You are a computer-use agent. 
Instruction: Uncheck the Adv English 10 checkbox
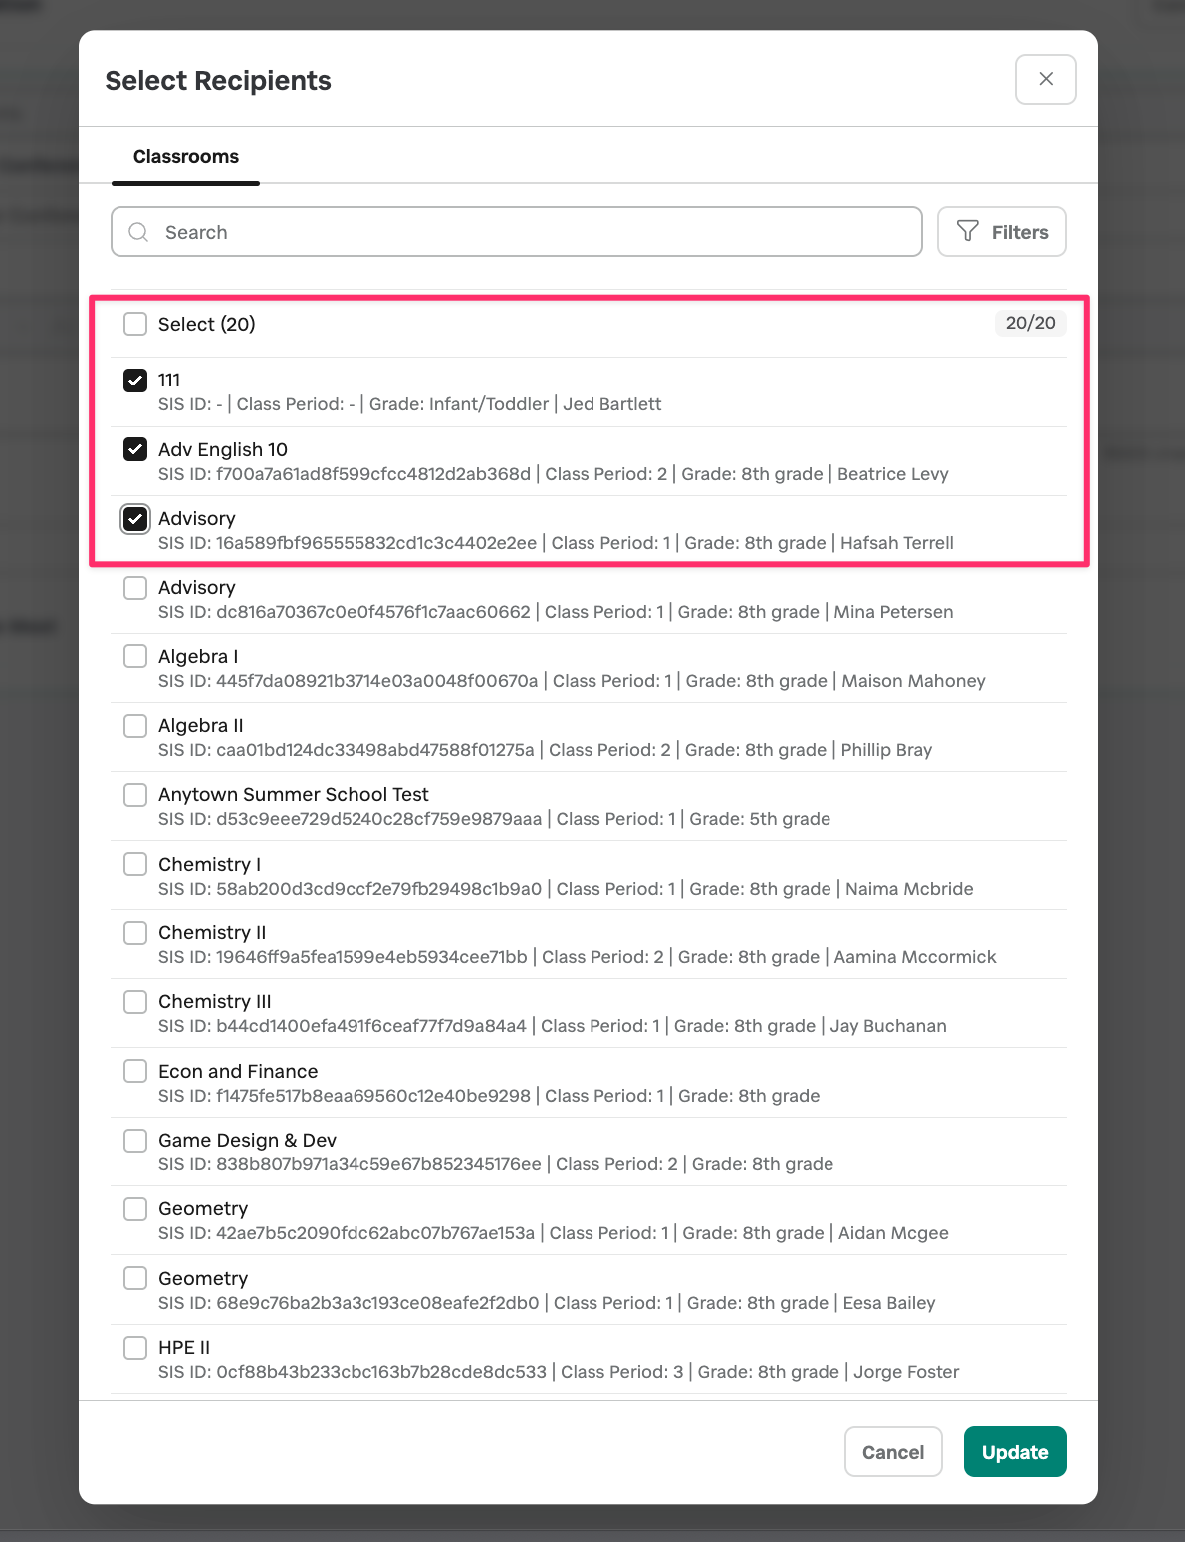pos(135,449)
